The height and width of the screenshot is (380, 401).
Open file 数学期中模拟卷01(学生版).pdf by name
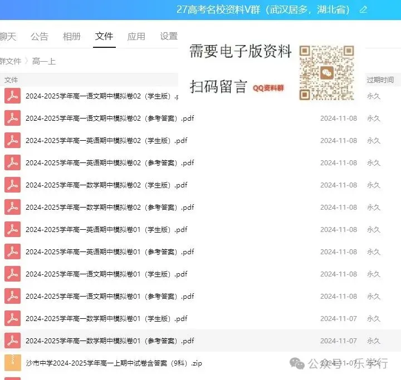[106, 318]
